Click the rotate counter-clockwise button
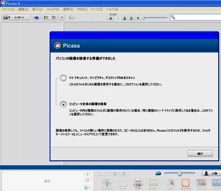Screen dimensions: 221x191 (x=115, y=174)
